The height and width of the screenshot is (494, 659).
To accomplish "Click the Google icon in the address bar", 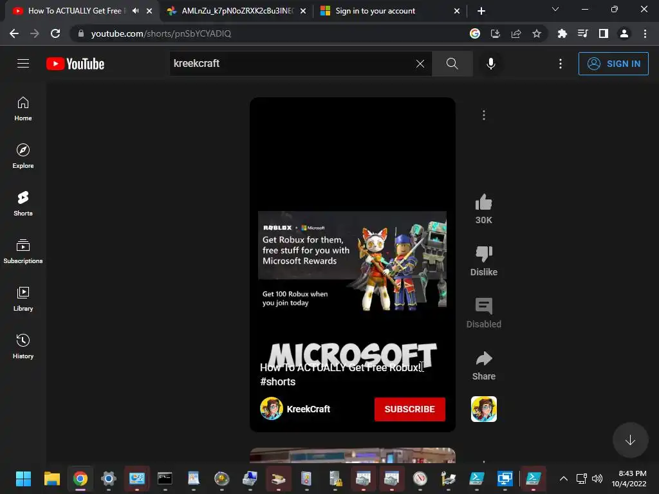I will (x=475, y=33).
